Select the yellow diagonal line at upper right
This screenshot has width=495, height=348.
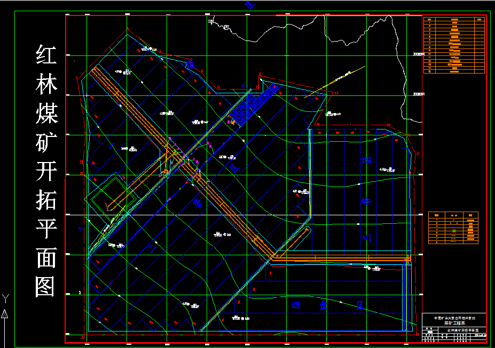coord(335,82)
